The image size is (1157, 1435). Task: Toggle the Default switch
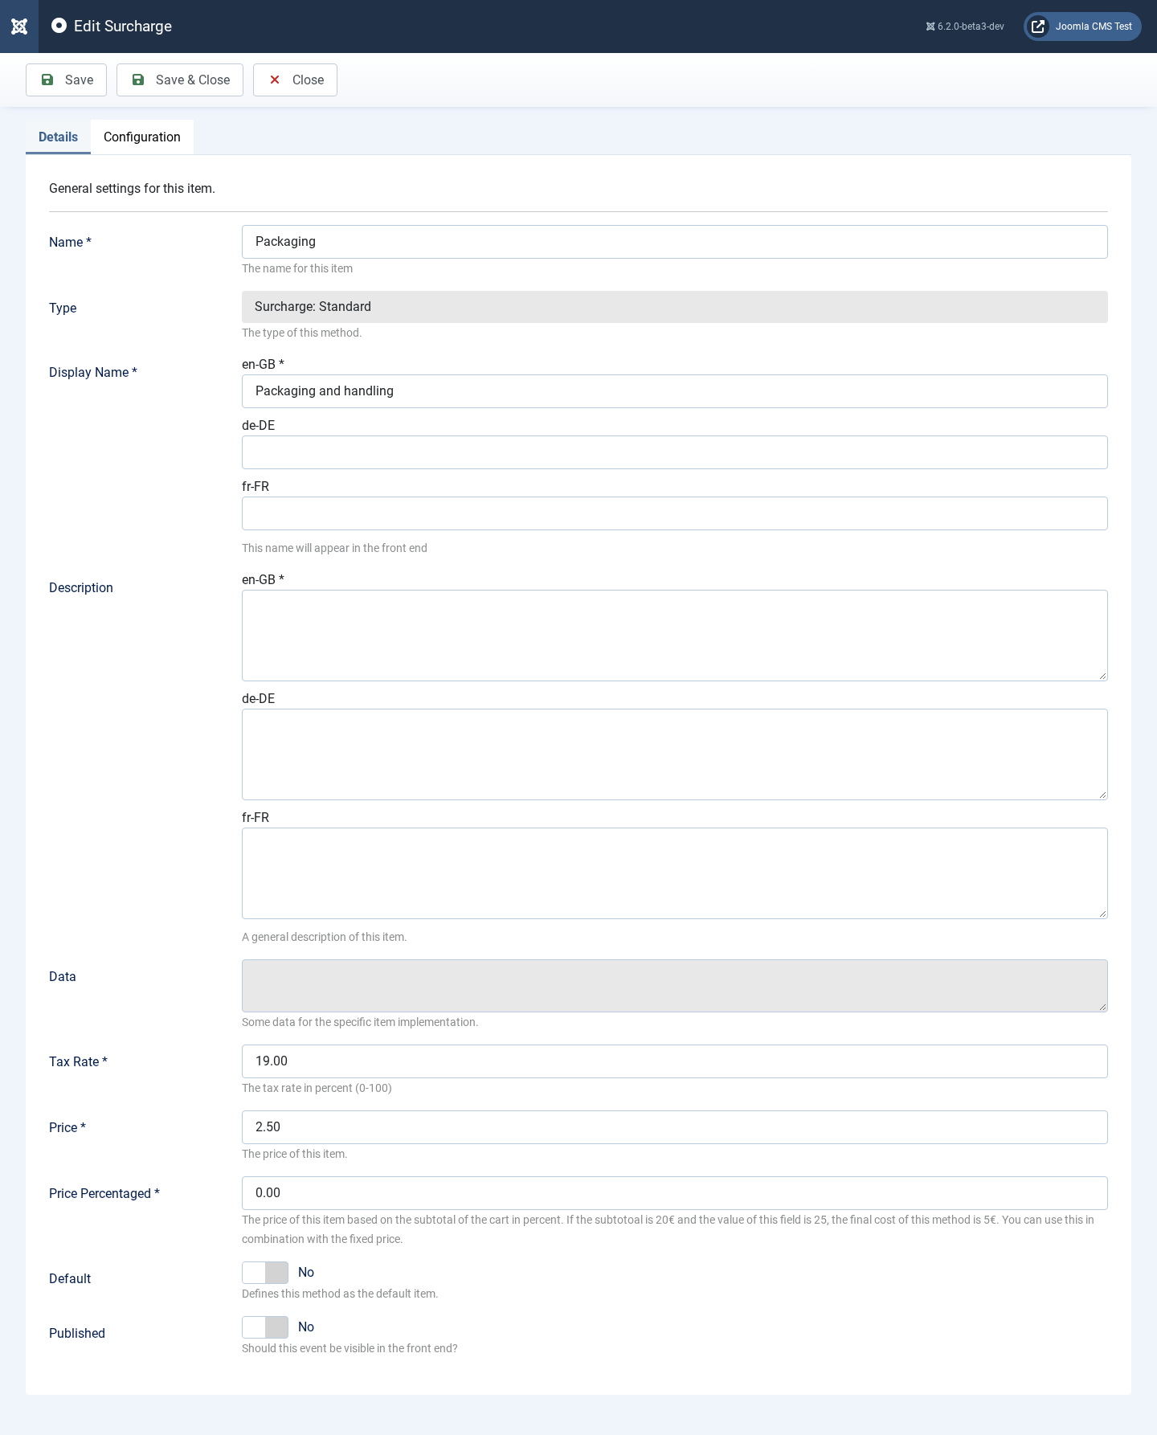tap(265, 1273)
